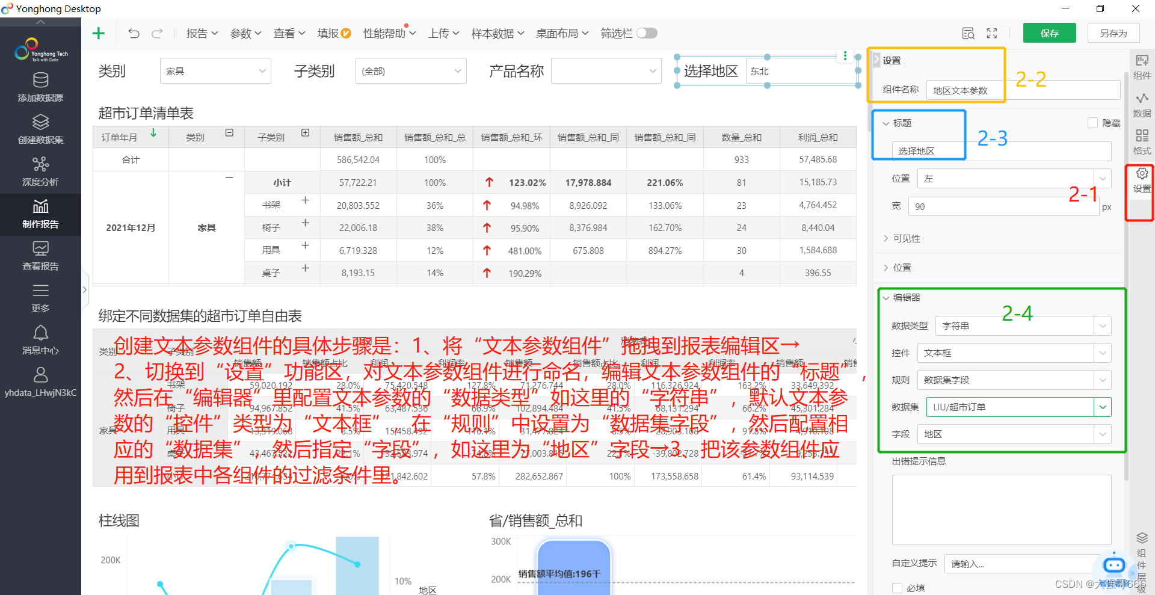Open the 创建数据集 sidebar item

click(x=40, y=129)
